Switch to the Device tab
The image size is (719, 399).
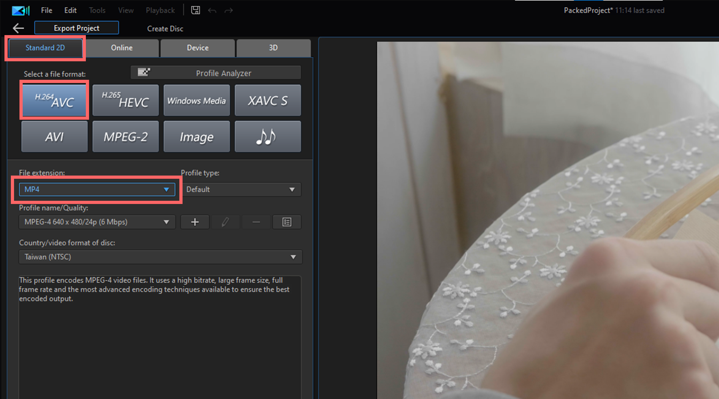tap(198, 48)
